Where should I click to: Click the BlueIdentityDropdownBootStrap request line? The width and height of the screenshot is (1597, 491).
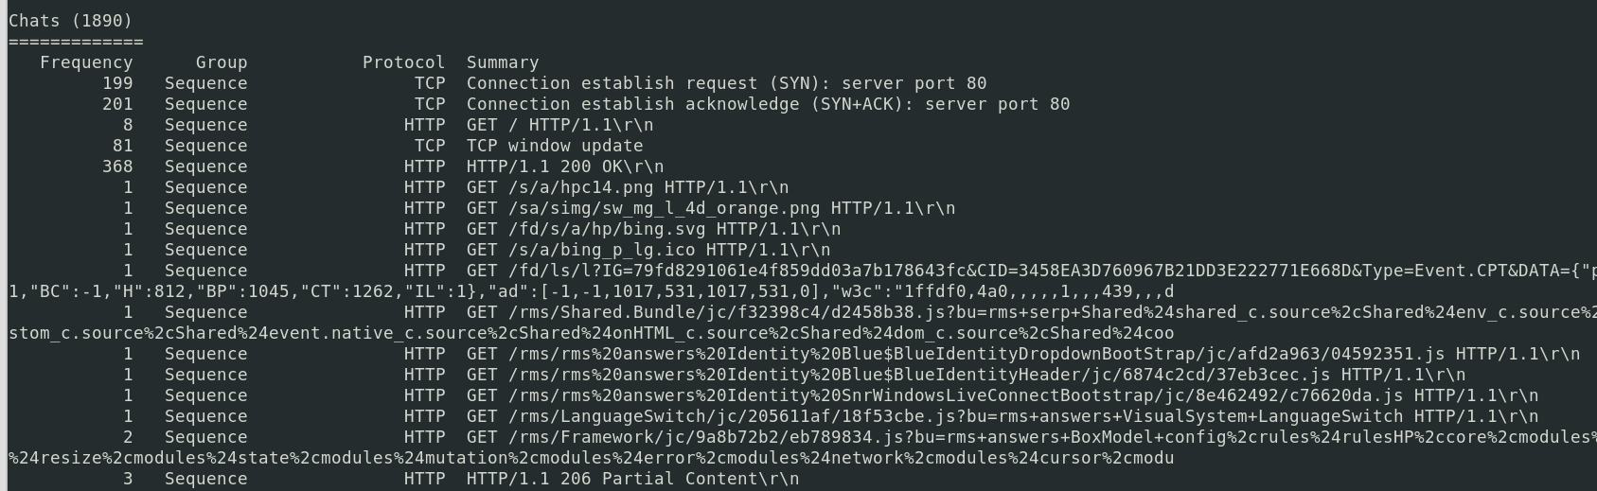coord(1023,354)
